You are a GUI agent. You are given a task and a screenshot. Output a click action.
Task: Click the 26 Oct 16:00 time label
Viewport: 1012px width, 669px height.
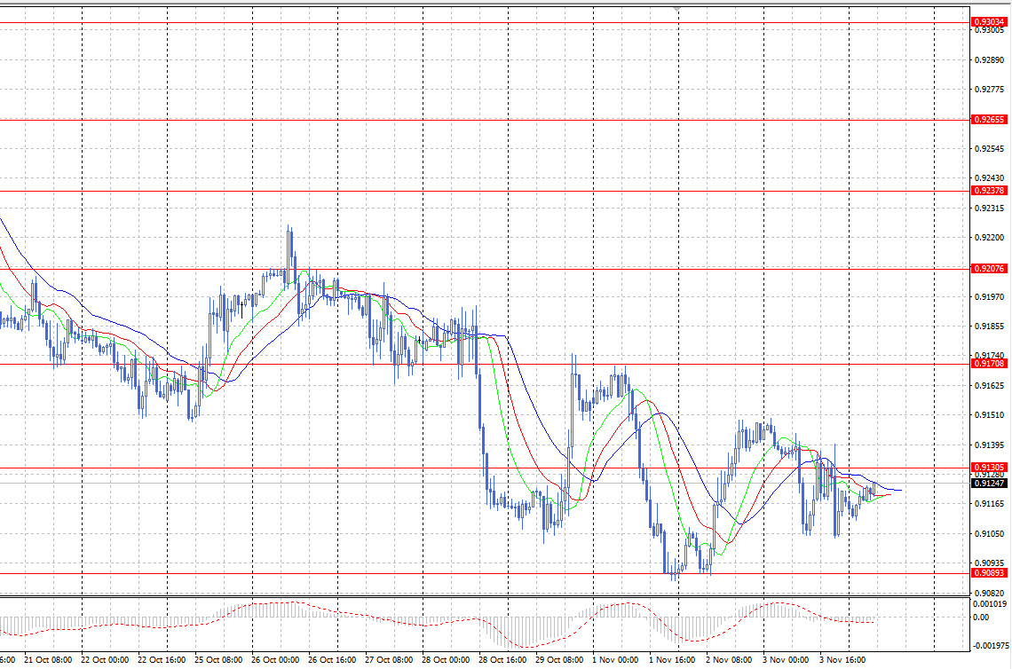(332, 660)
